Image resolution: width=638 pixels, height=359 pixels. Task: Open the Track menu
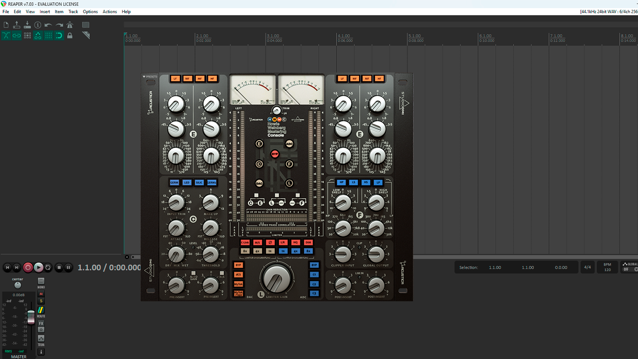coord(73,12)
